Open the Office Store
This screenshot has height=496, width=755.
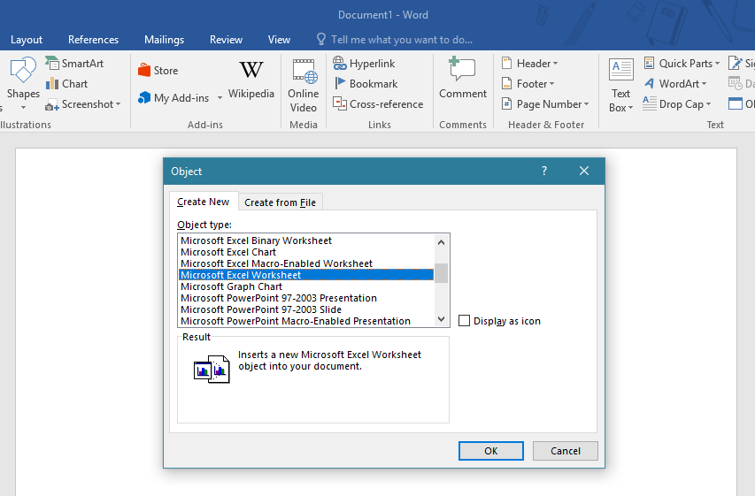[x=158, y=70]
